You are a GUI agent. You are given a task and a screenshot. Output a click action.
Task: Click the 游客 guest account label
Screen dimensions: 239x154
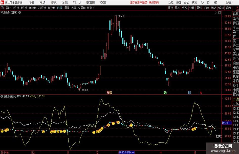point(229,3)
